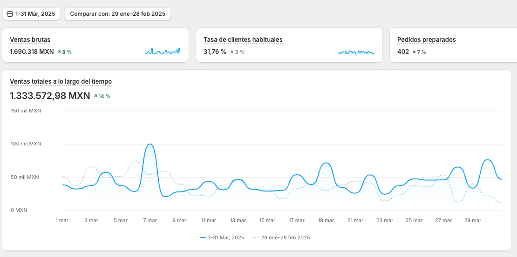Click the down arrow beside 7 %

pos(414,52)
